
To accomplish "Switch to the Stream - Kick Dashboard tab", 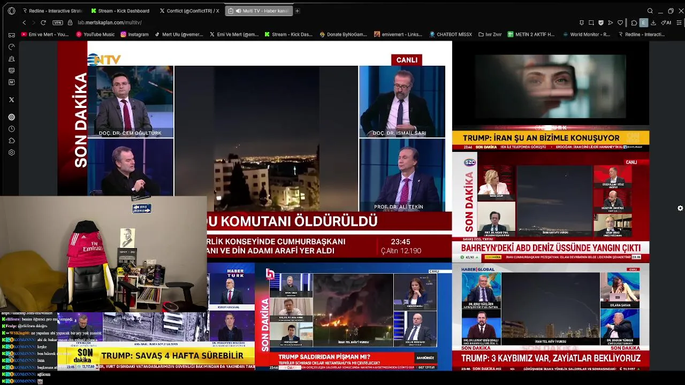I will 120,11.
